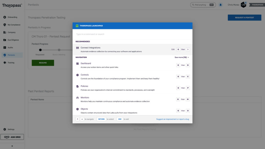265x149 pixels.
Task: Select Monitors navigation entry
Action: pos(132,99)
